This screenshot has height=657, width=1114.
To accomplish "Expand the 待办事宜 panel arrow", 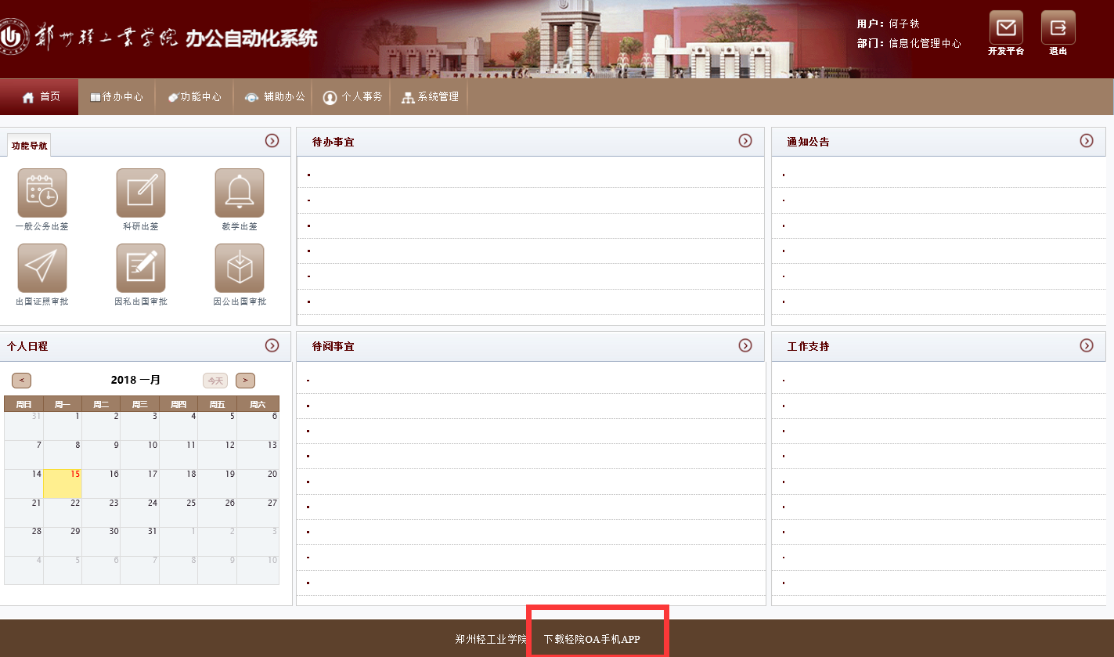I will point(745,141).
